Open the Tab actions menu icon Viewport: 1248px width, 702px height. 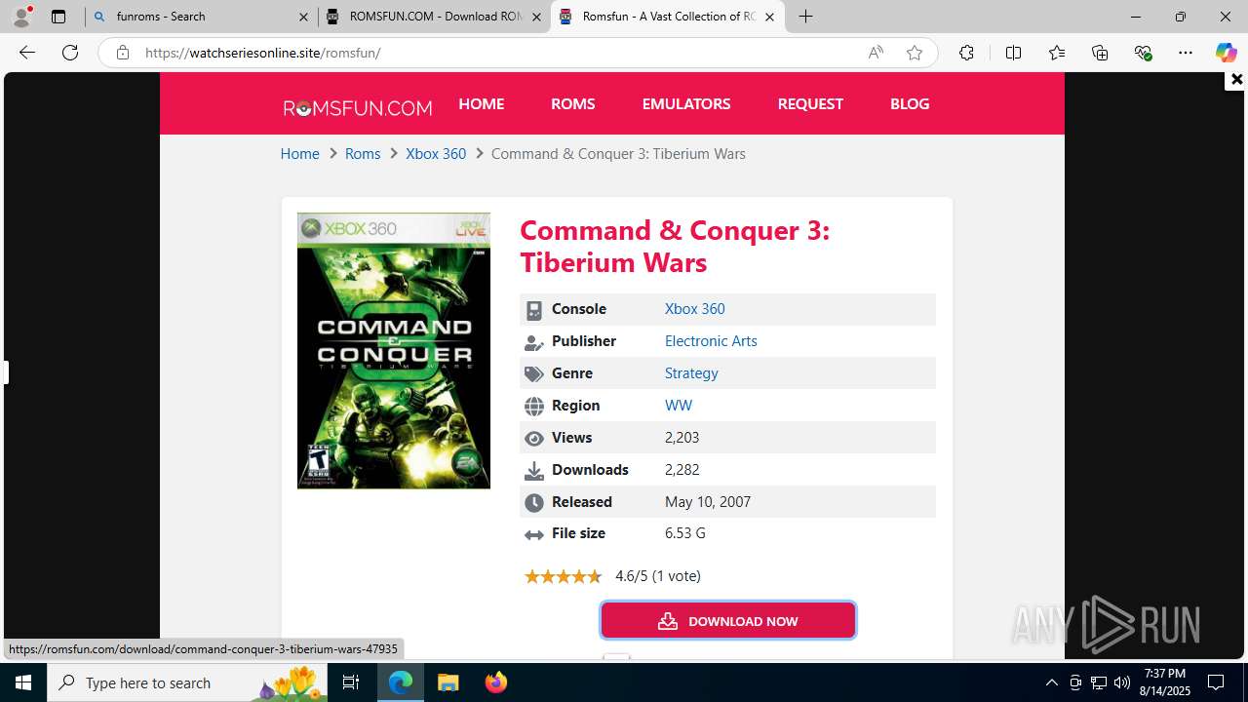[x=58, y=17]
